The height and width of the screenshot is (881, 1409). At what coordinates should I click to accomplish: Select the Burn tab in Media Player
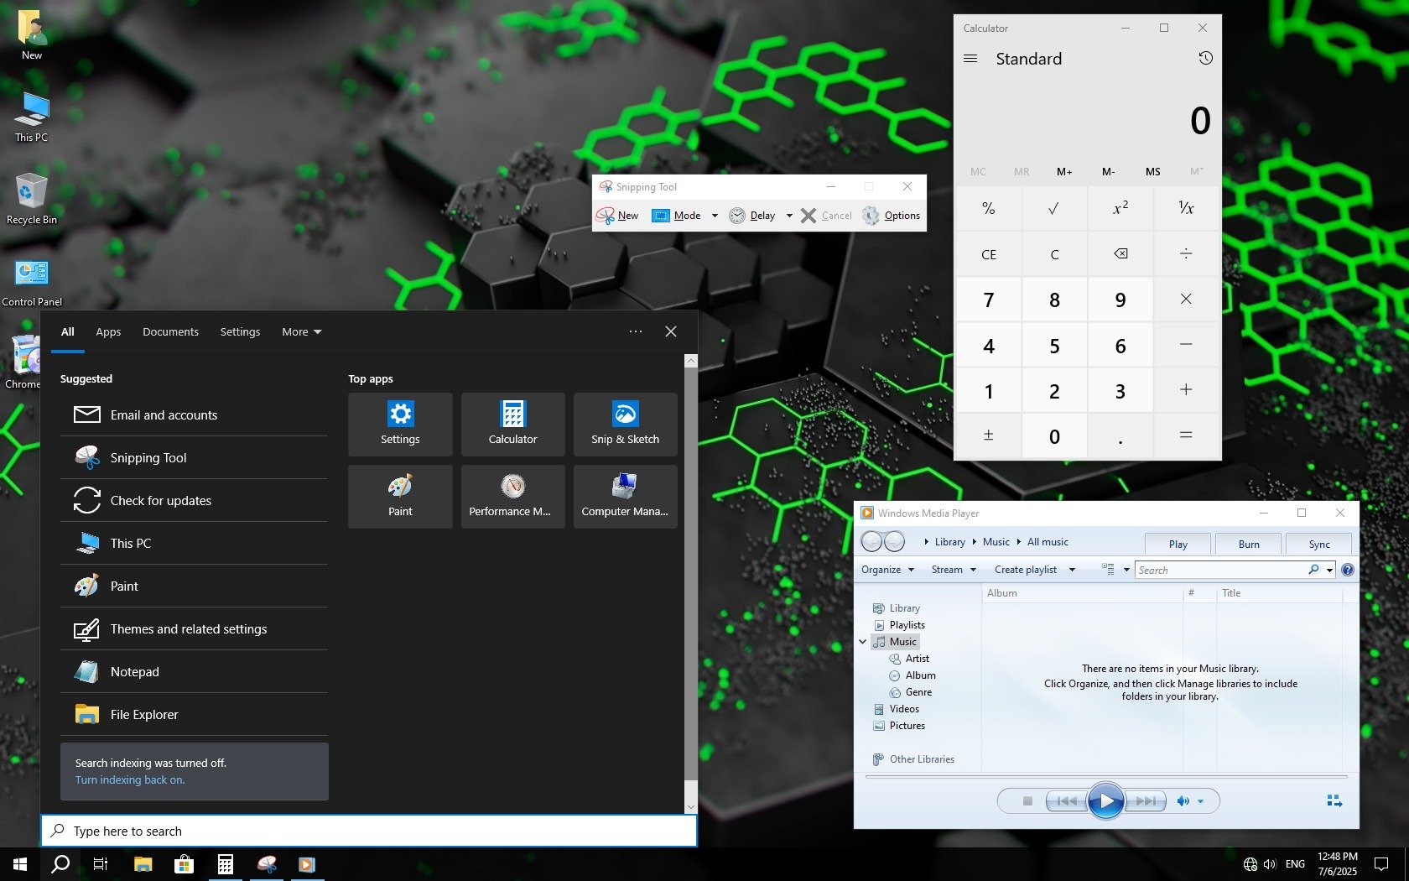pyautogui.click(x=1248, y=545)
